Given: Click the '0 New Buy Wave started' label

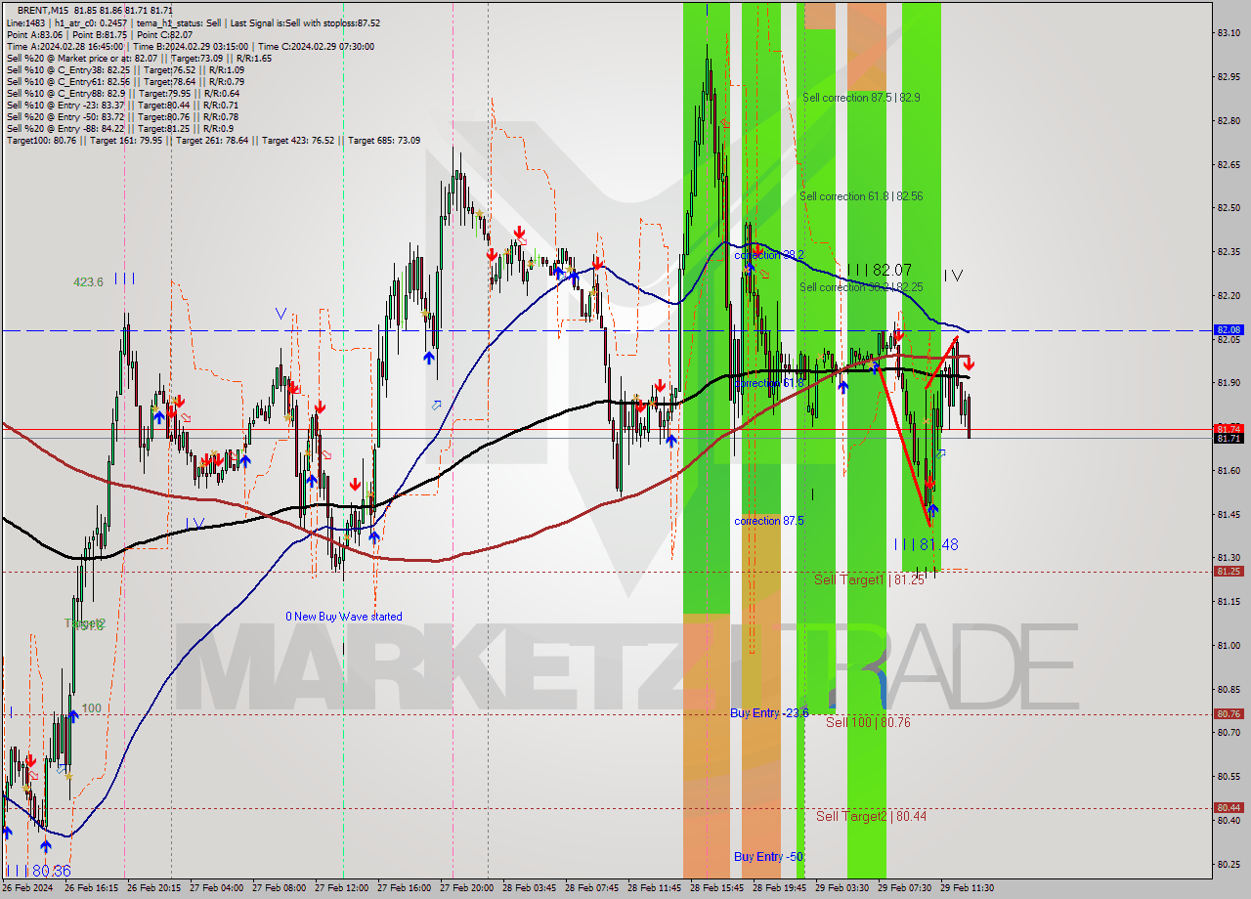Looking at the screenshot, I should pos(344,617).
